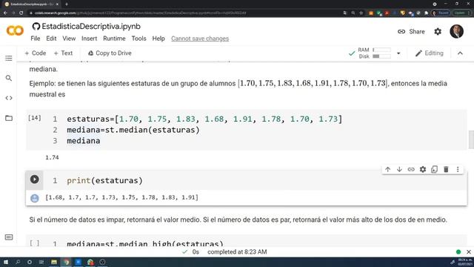Open Windows Start menu
474x267 pixels.
[5, 262]
